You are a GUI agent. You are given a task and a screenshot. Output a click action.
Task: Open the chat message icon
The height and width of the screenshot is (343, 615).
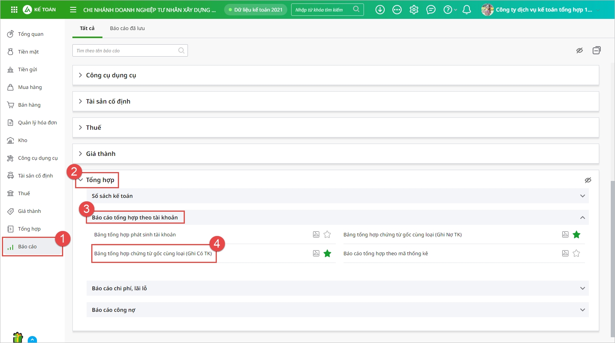(x=431, y=10)
